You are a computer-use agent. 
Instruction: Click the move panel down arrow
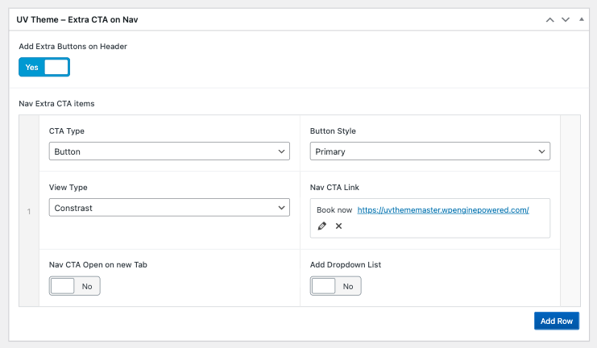tap(566, 19)
